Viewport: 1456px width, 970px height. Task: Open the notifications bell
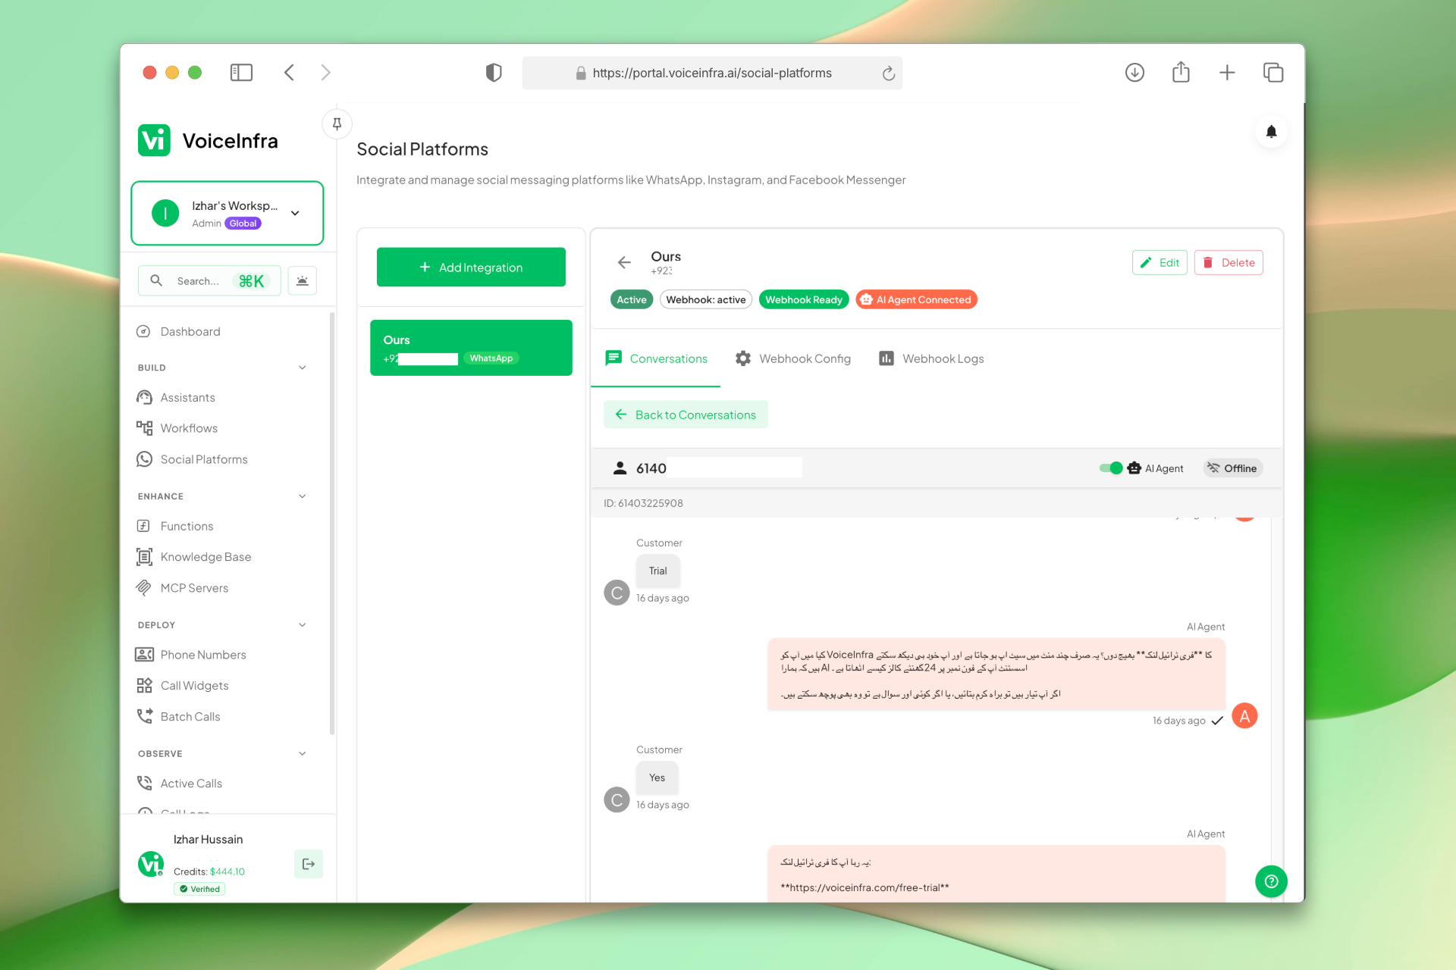(1271, 132)
